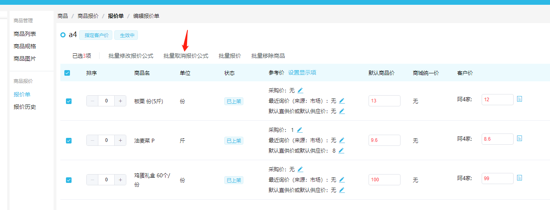This screenshot has height=210, width=550.
Task: Edit 采购价 for 板栗 row
Action: point(300,90)
